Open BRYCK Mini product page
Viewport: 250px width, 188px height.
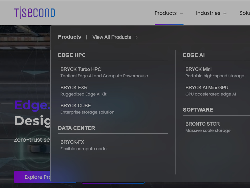point(198,69)
